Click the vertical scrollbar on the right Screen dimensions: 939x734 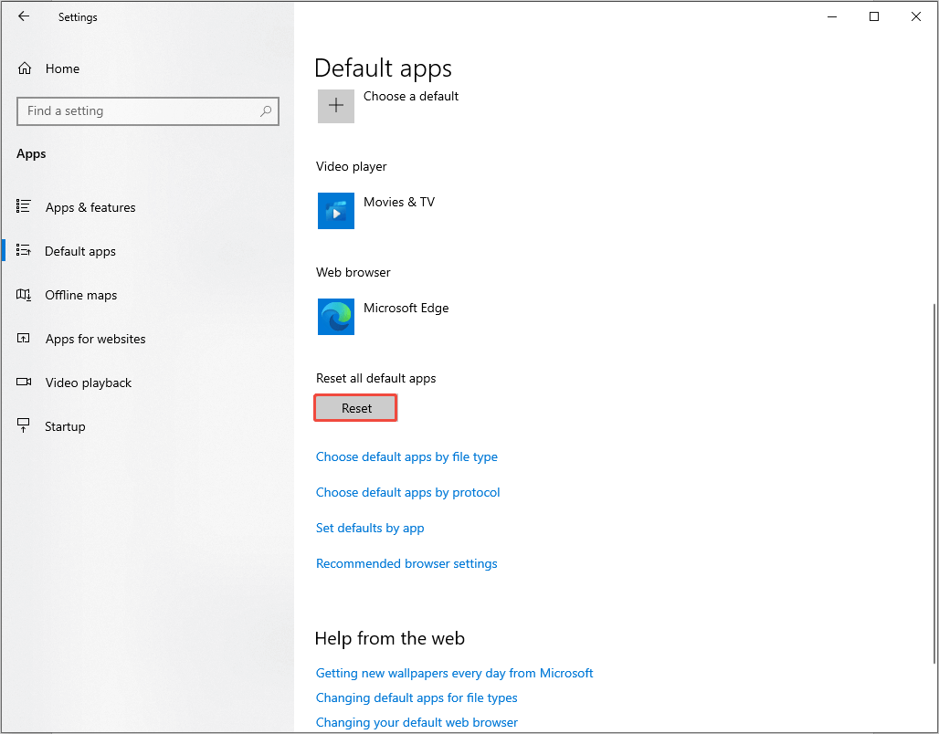point(933,484)
